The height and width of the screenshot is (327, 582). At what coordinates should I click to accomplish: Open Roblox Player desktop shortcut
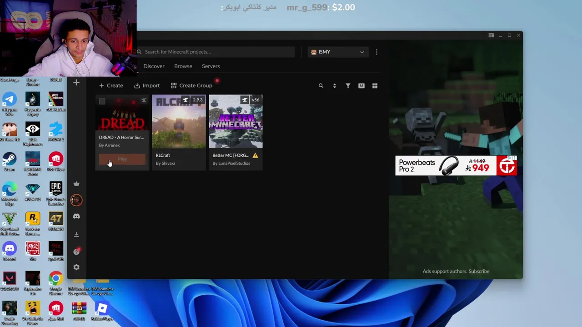click(102, 312)
